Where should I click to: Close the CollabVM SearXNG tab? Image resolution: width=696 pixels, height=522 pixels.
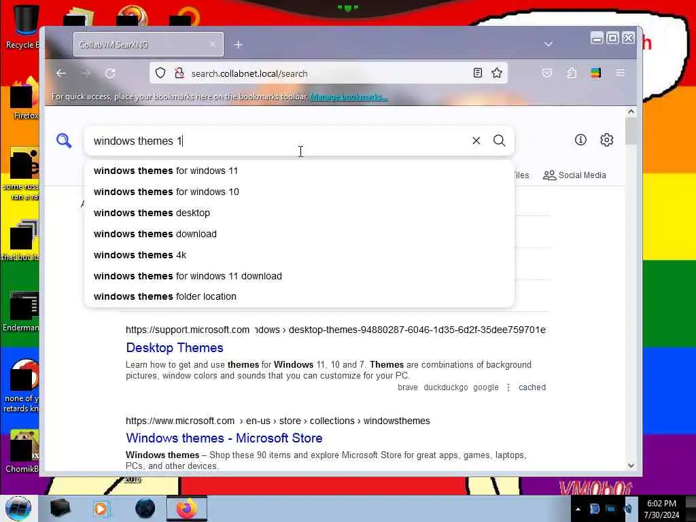pos(213,44)
